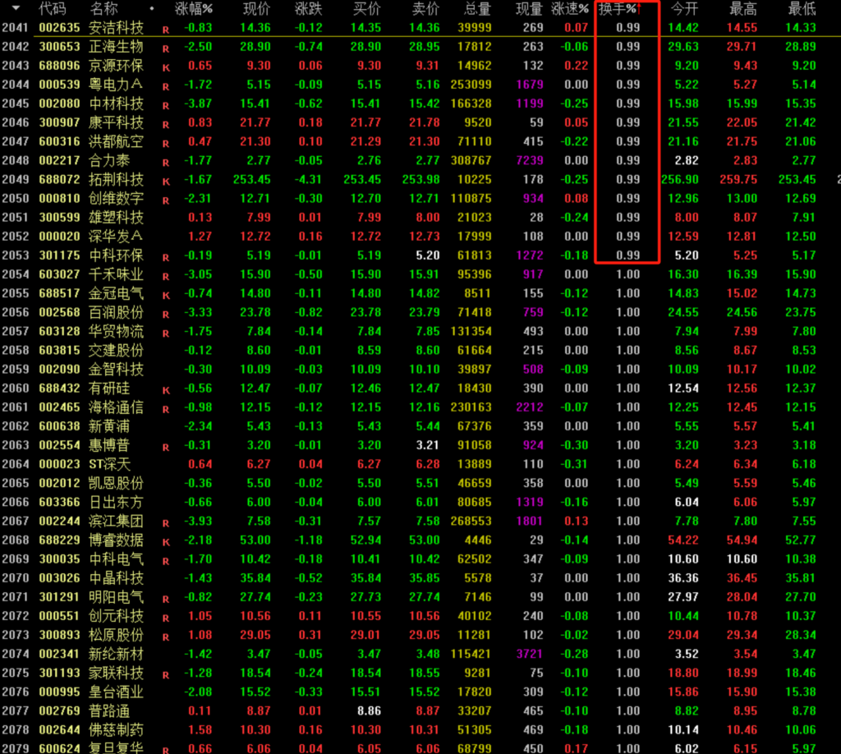The width and height of the screenshot is (841, 754).
Task: Click the 总量 column header
Action: (x=477, y=8)
